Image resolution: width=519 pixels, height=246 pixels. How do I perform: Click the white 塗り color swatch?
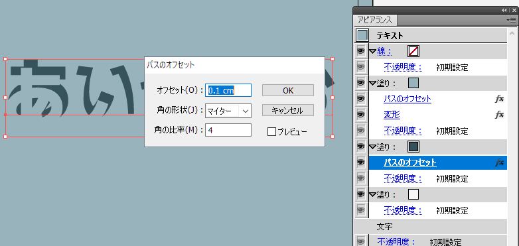(x=413, y=194)
